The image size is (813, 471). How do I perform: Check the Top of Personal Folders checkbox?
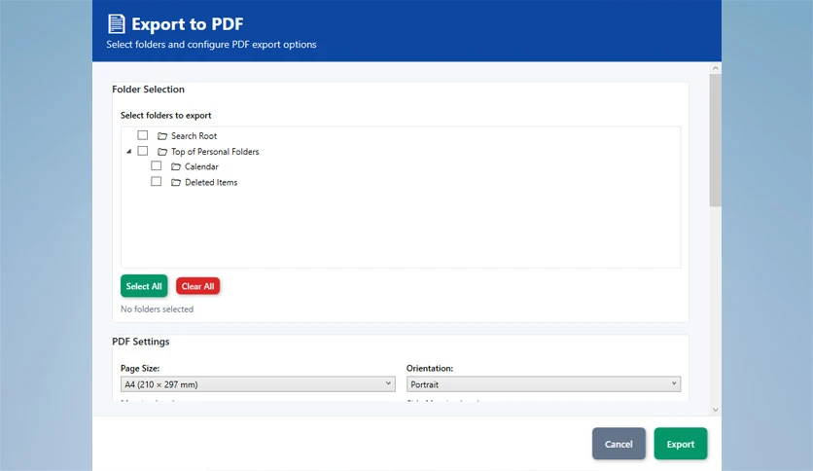(x=143, y=151)
